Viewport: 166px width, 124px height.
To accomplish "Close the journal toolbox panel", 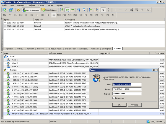I will coord(2,19).
